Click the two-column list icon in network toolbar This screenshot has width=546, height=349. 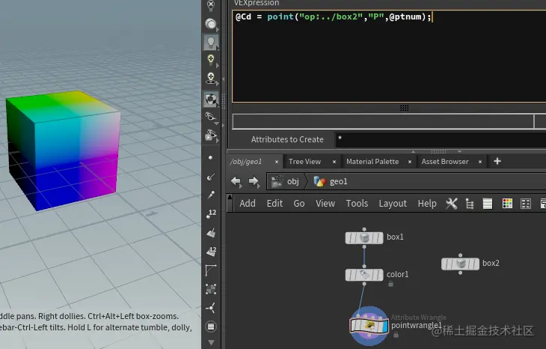point(526,204)
